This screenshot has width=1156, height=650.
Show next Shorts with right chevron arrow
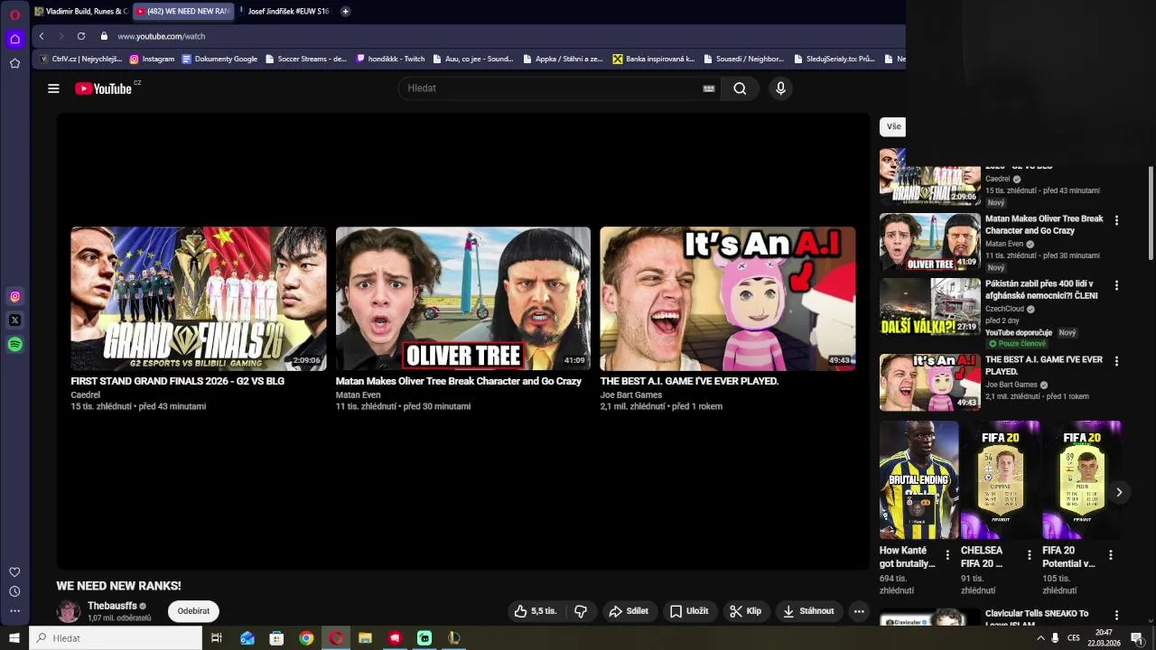tap(1119, 492)
